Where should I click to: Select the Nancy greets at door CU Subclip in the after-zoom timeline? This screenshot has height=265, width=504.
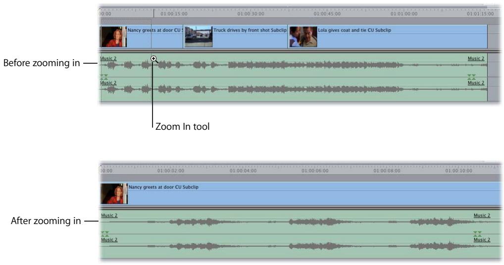[x=301, y=194]
